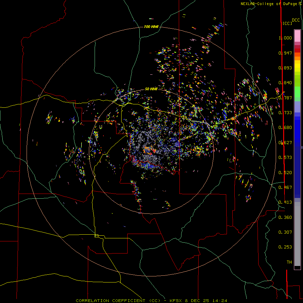Screen dimensions: 303x303
Task: Click the 1.000 legend value
Action: [285, 38]
